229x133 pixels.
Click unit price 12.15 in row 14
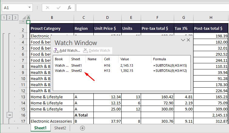coord(107,103)
